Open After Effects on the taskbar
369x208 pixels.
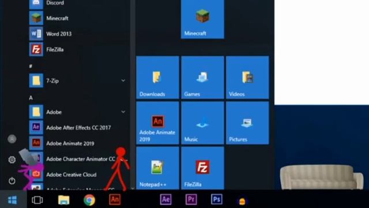(x=165, y=199)
